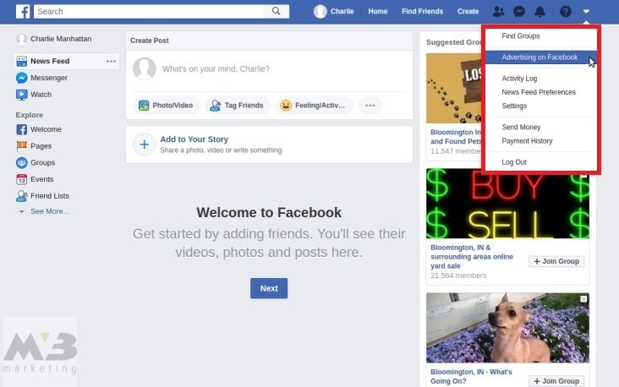Click the search magnifier icon

[276, 12]
